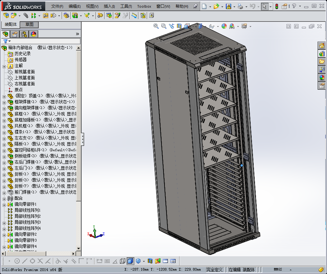
Task: Open the 插入(I) menu
Action: click(109, 6)
